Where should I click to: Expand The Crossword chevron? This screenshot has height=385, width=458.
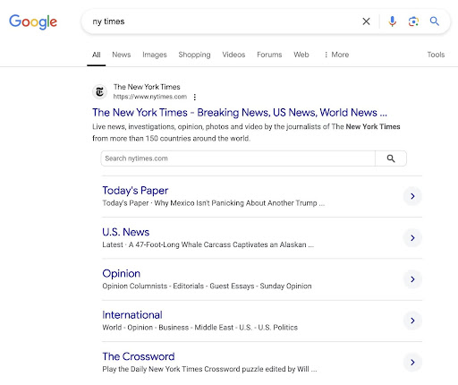(x=412, y=363)
